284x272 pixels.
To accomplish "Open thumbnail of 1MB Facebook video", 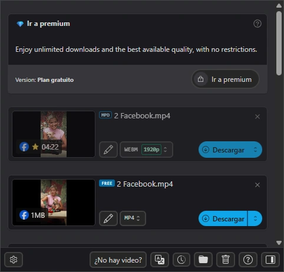I will pos(54,203).
